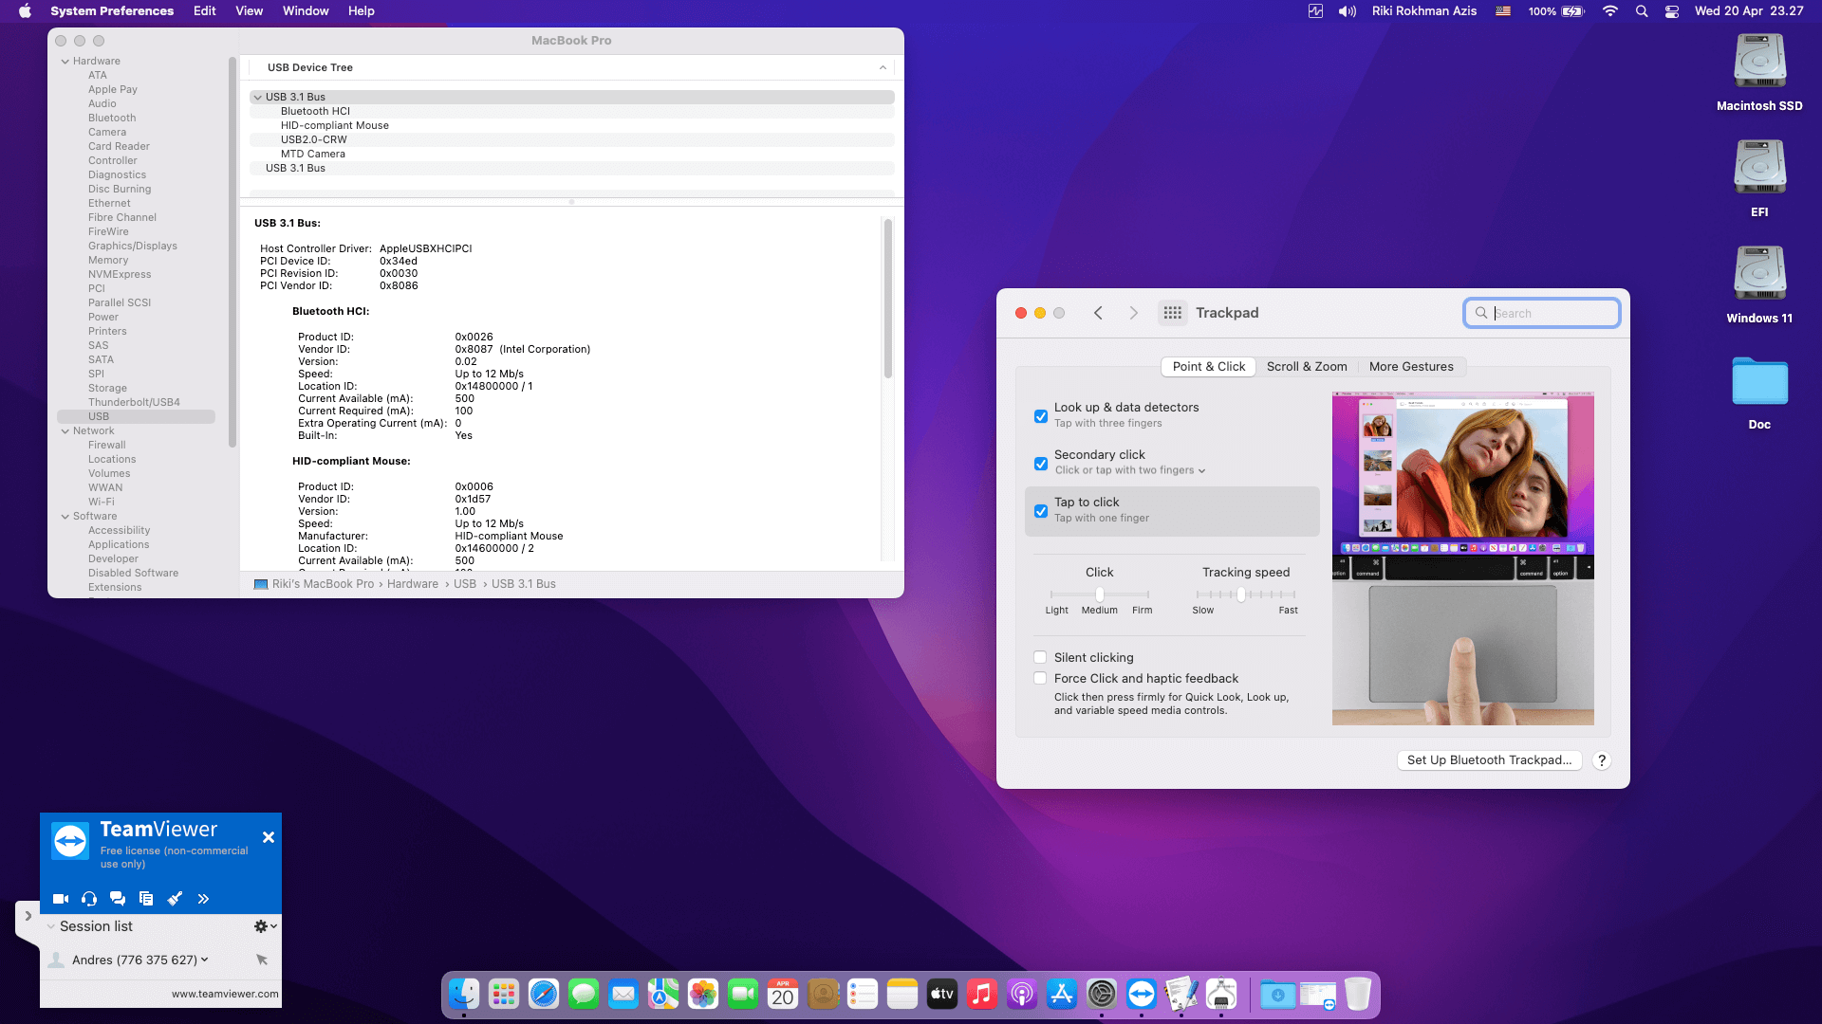This screenshot has width=1822, height=1024.
Task: Collapse the TeamViewer Session list
Action: coord(51,926)
